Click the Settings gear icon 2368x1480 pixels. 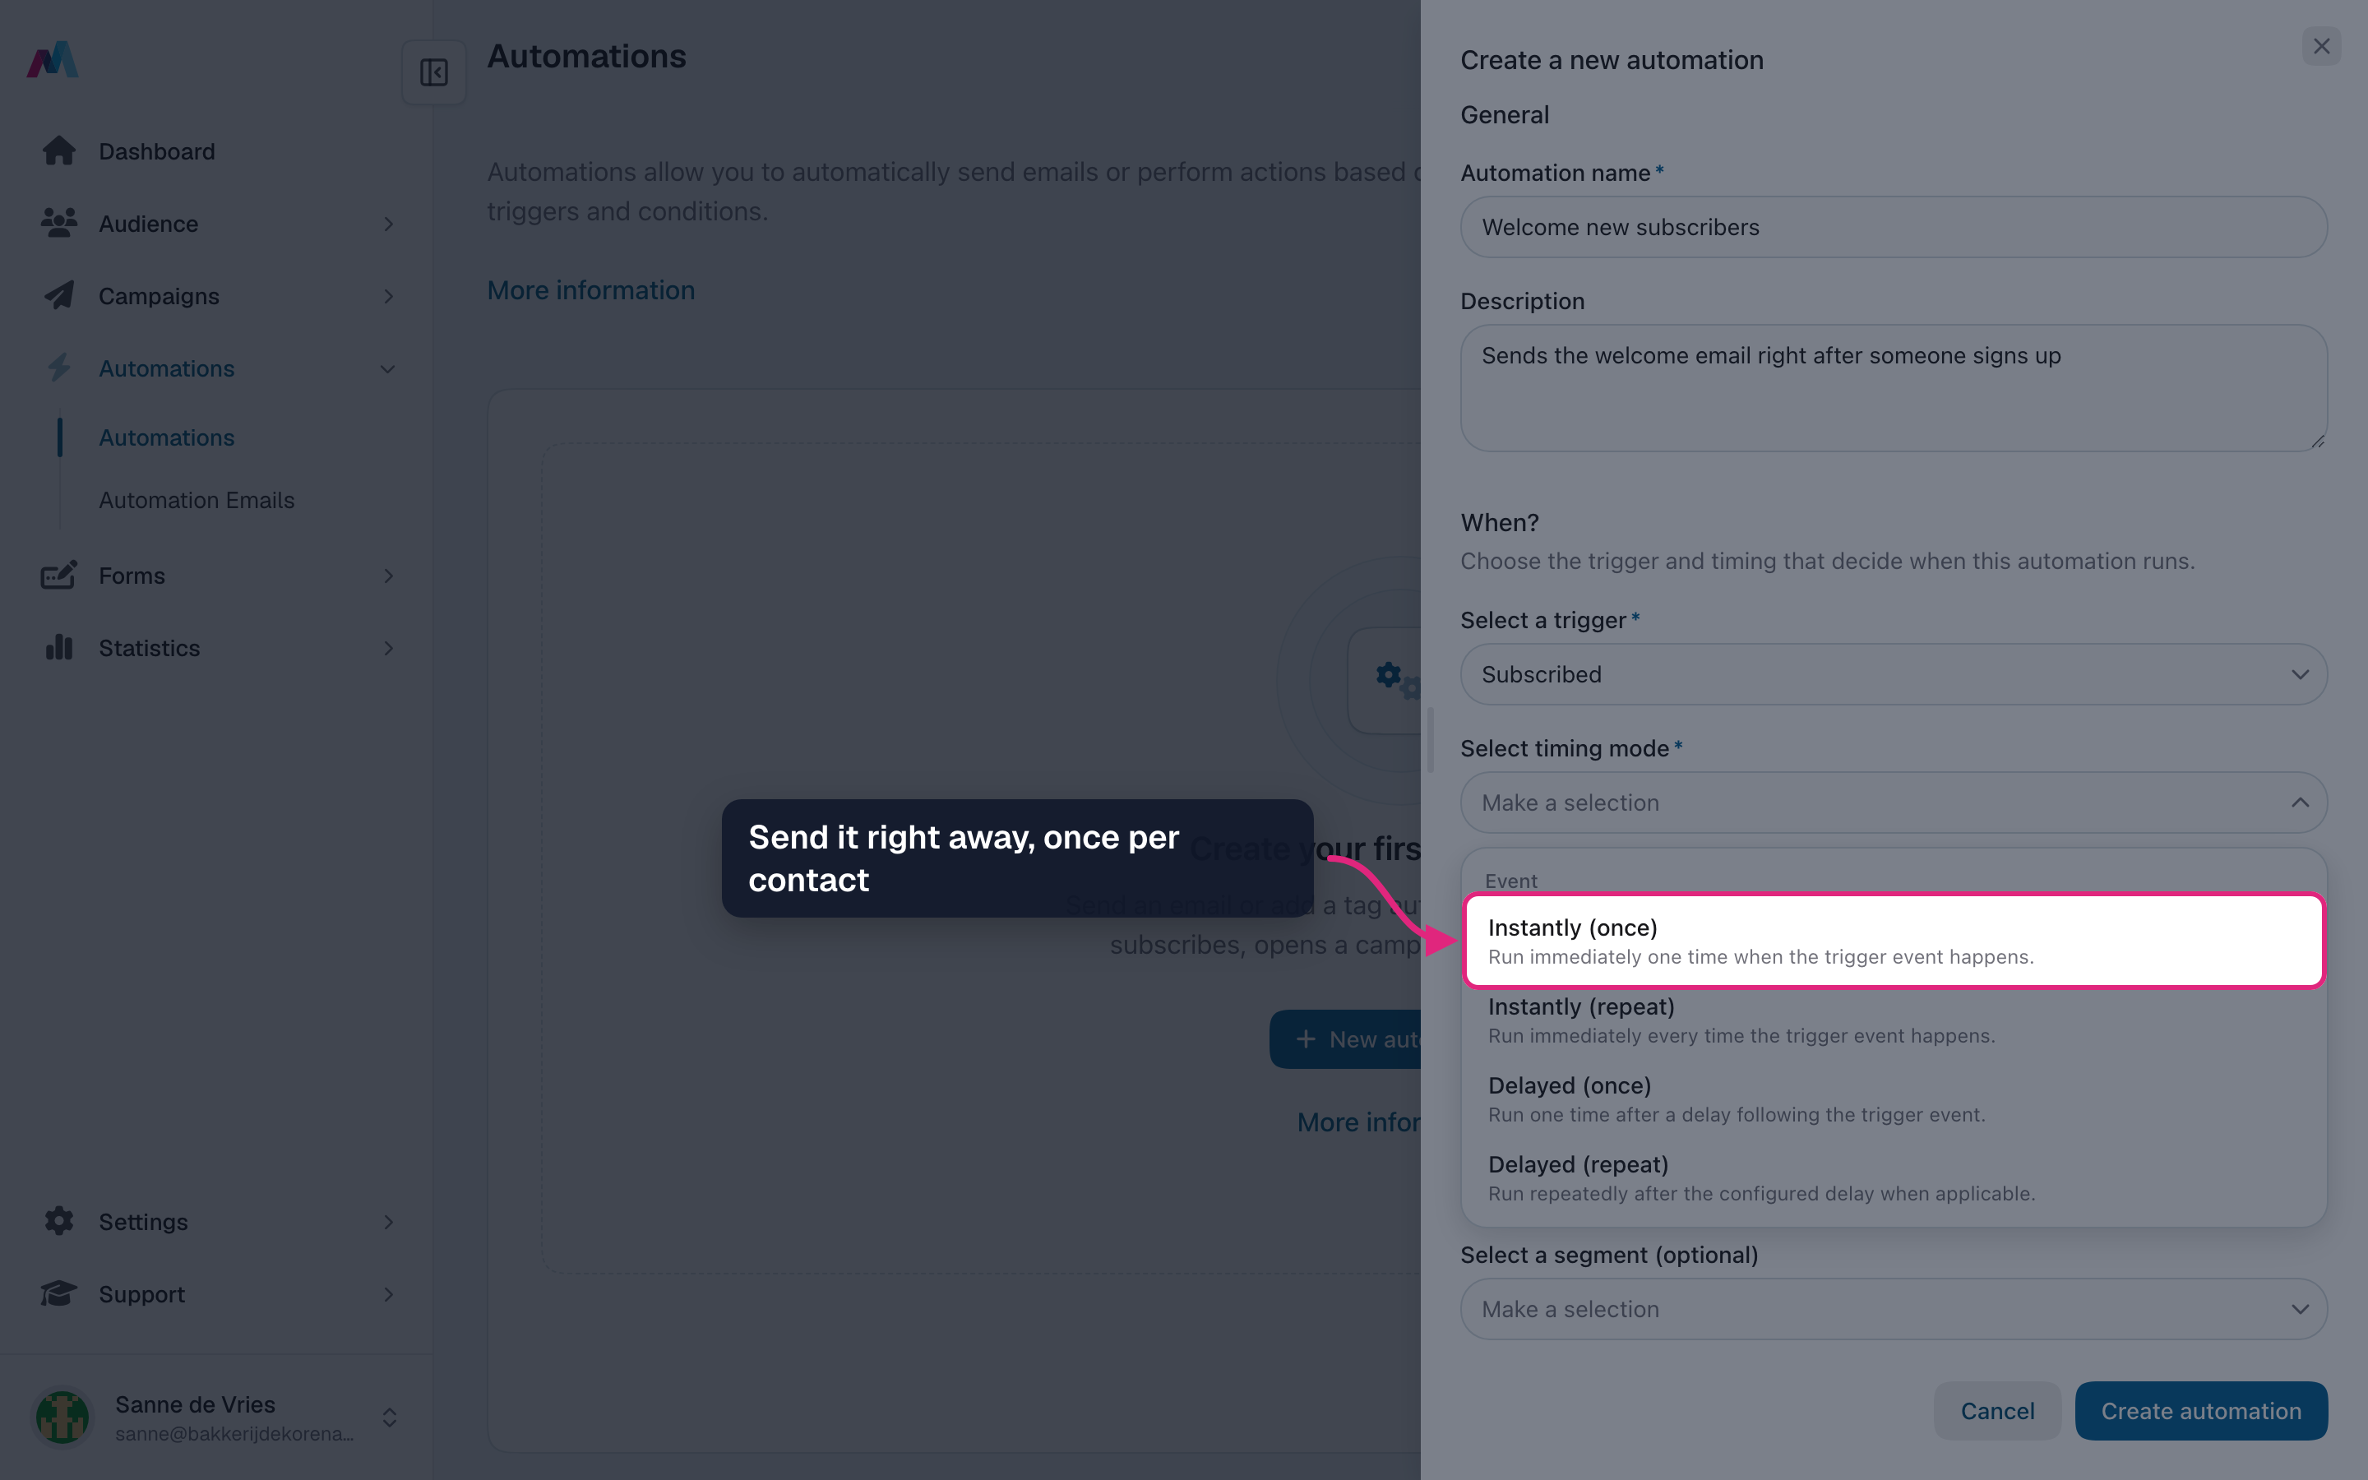coord(58,1222)
